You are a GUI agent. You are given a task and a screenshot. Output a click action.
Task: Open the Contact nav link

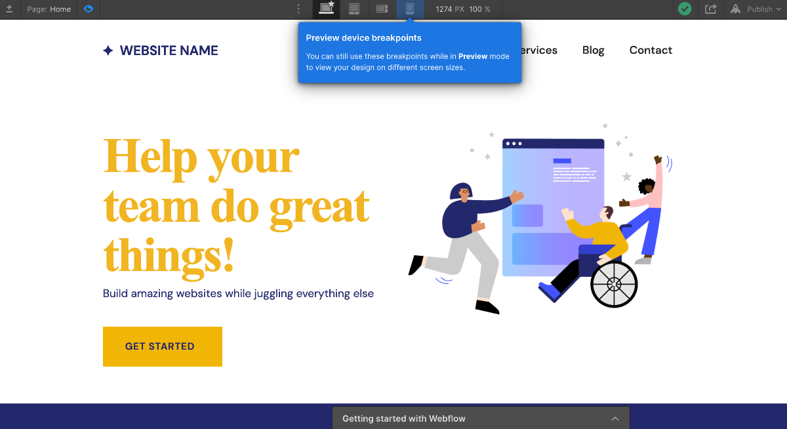651,51
